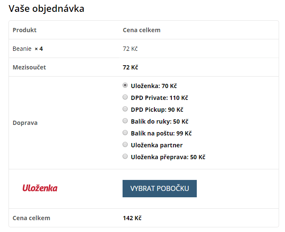Click the Balík na poštu: 99 Kč label
This screenshot has height=232, width=285.
(161, 133)
